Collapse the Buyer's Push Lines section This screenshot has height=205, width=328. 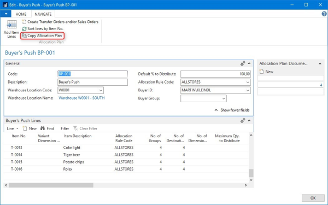[249, 120]
